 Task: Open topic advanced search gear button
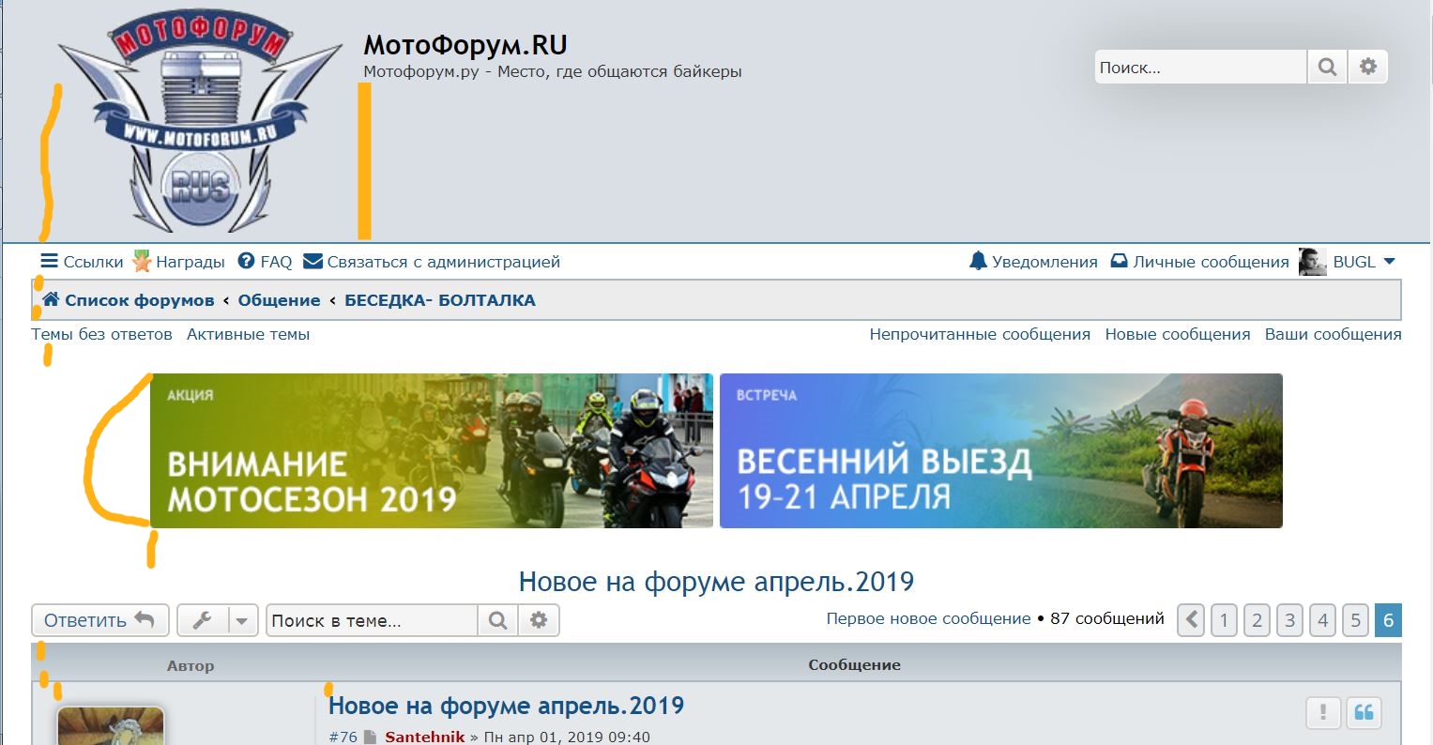coord(539,620)
